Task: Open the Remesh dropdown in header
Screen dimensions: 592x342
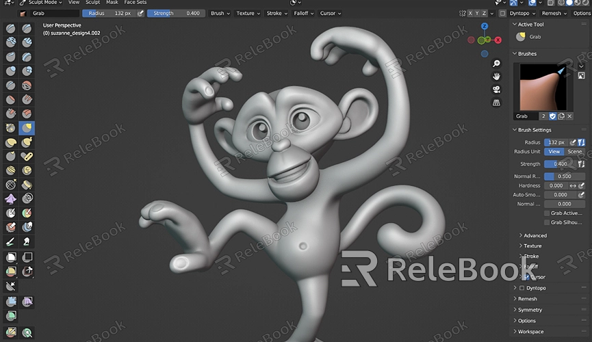Action: [x=554, y=13]
